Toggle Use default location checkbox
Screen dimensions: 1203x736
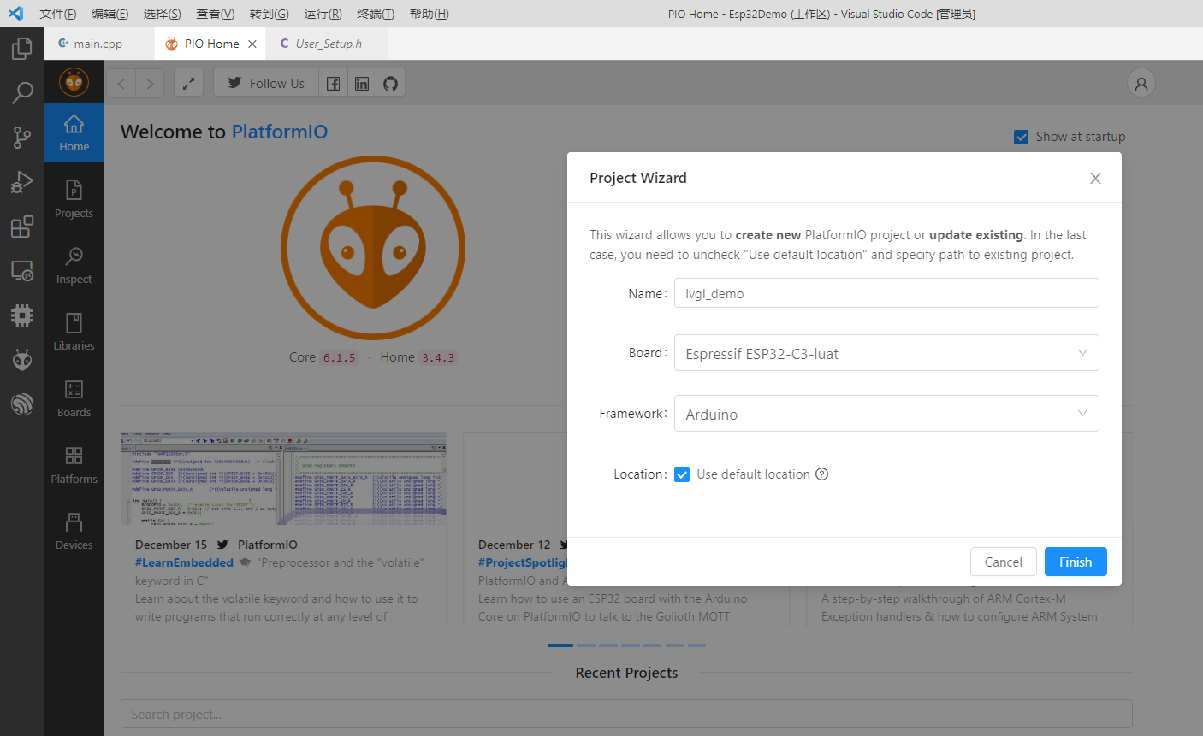[682, 474]
